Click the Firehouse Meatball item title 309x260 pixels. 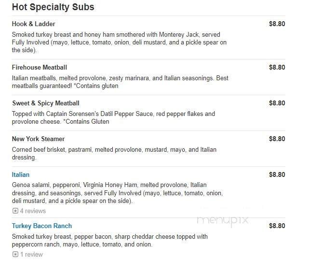coord(40,67)
